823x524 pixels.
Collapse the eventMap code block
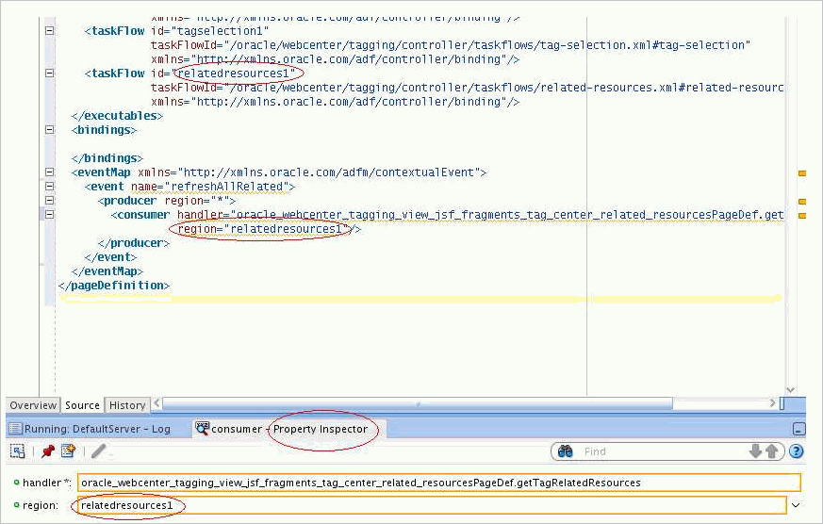[49, 172]
